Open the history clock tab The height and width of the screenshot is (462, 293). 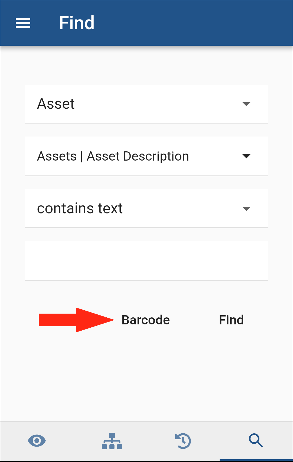183,441
